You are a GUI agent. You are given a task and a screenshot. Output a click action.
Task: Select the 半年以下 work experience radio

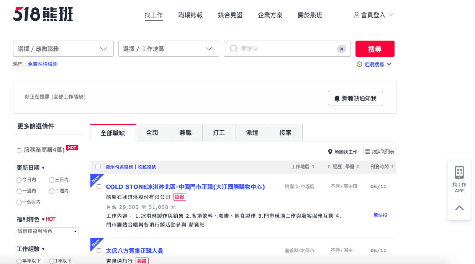(x=19, y=261)
